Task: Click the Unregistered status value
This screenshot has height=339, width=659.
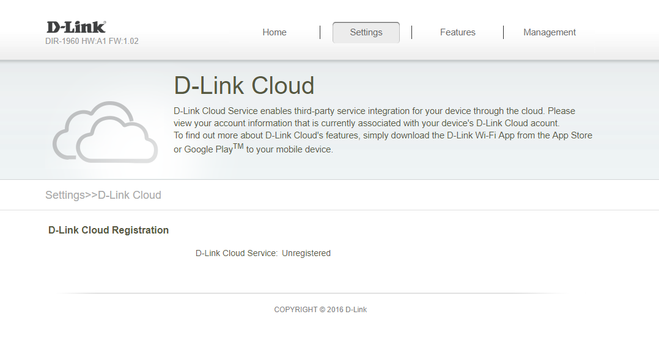Action: click(x=306, y=253)
